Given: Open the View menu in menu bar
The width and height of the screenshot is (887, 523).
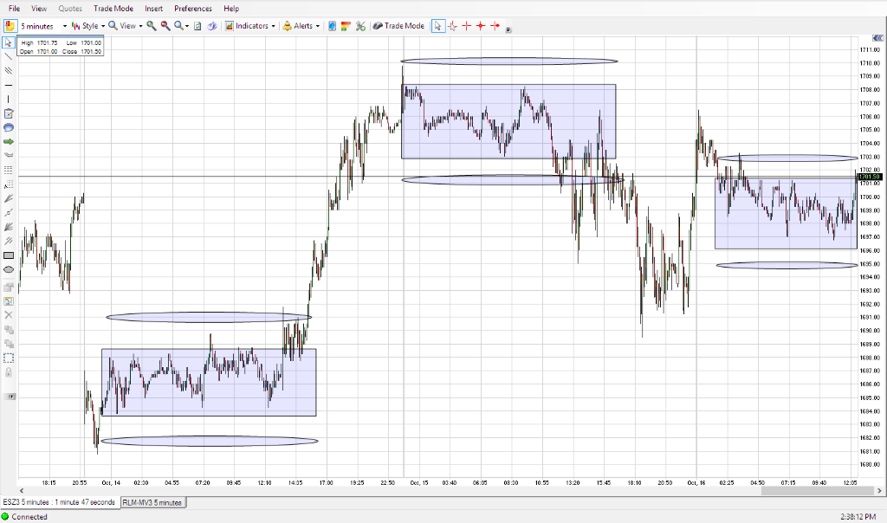Looking at the screenshot, I should coord(39,9).
